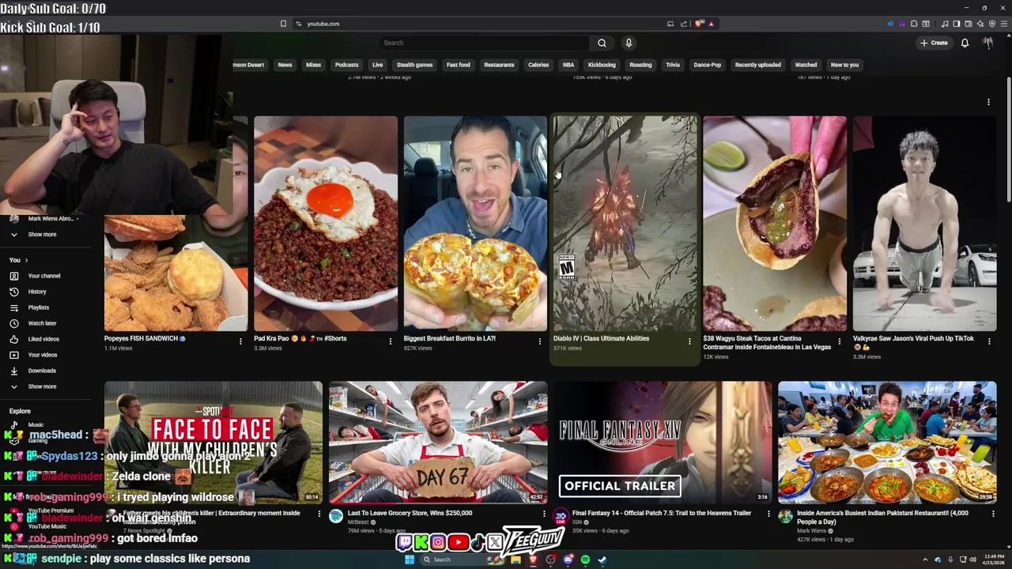Select the Live filter chip

[x=378, y=65]
